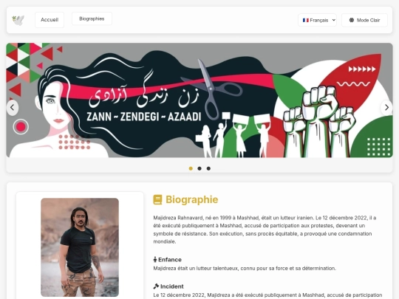Click the French flag icon
Viewport: 399px width, 299px height.
click(306, 20)
